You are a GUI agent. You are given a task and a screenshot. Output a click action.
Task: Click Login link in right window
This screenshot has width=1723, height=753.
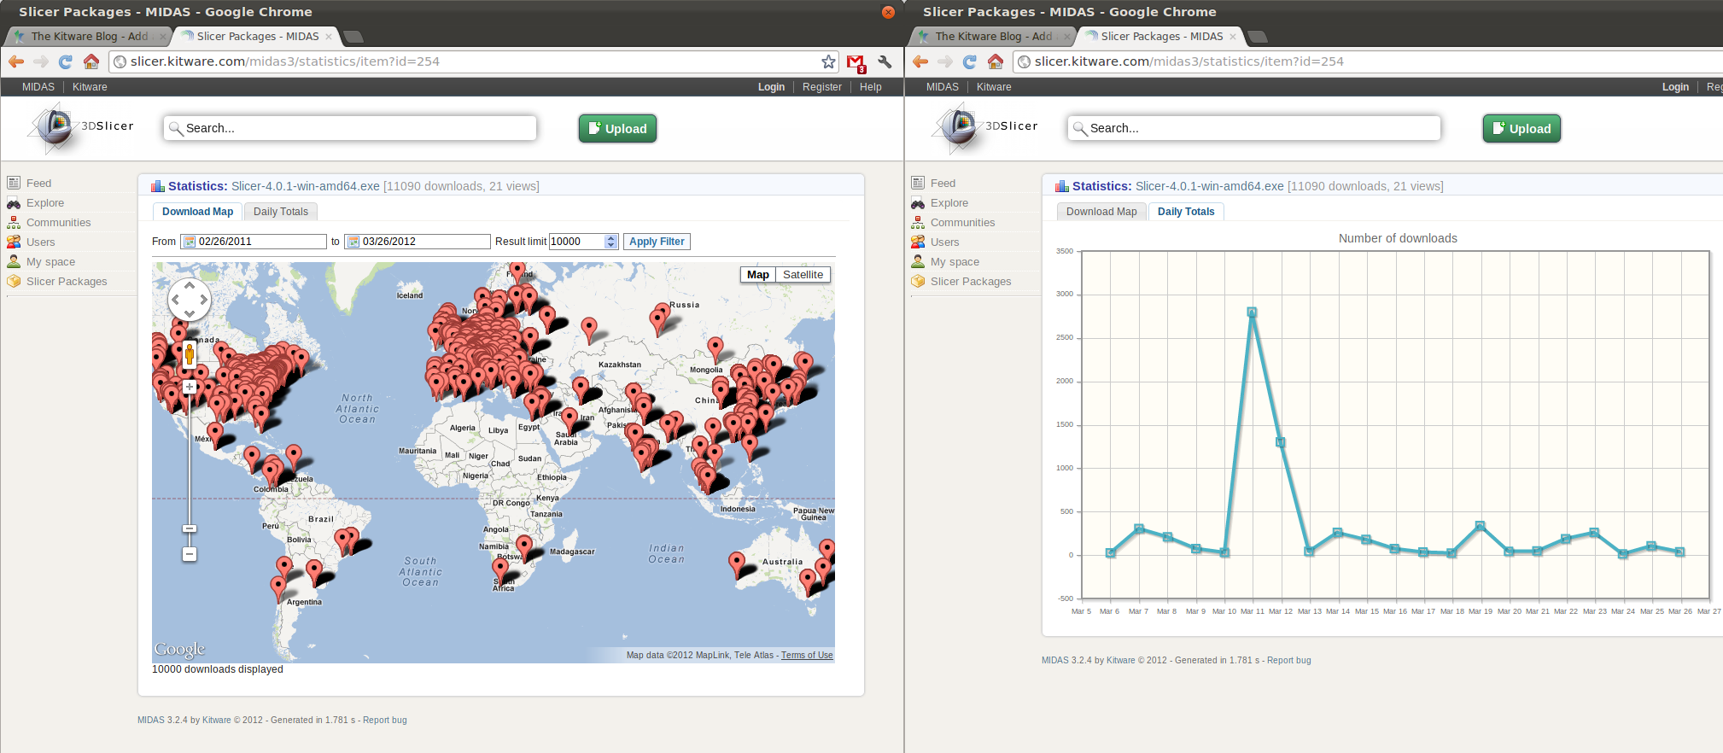click(x=1675, y=87)
